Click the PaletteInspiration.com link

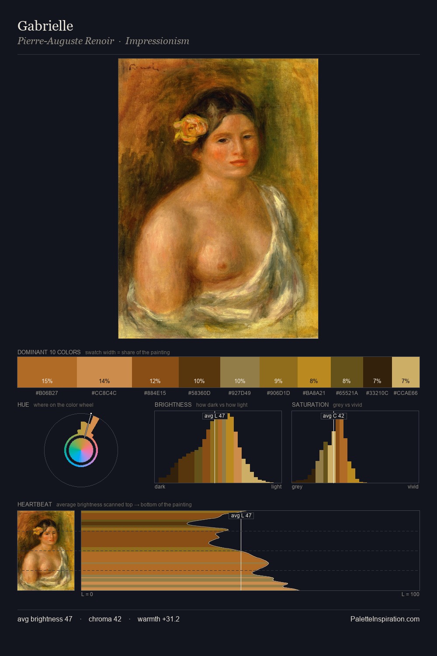click(x=385, y=619)
